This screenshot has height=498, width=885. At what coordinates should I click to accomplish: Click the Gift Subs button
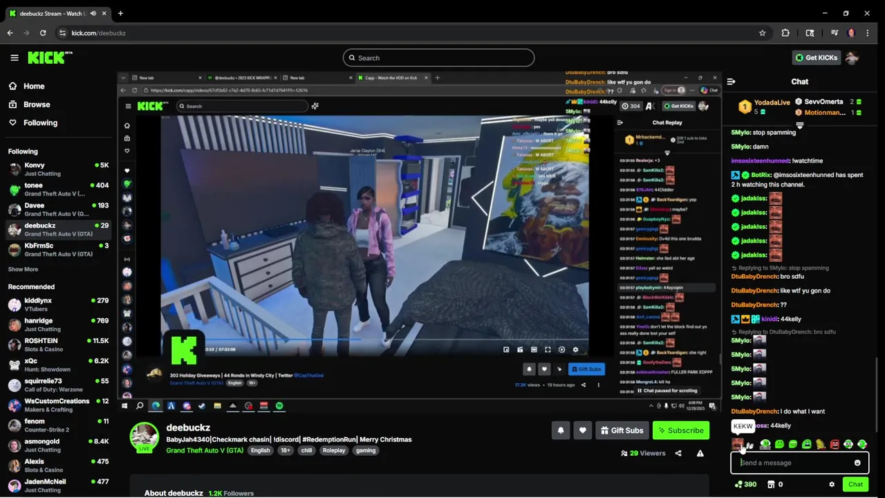[622, 430]
